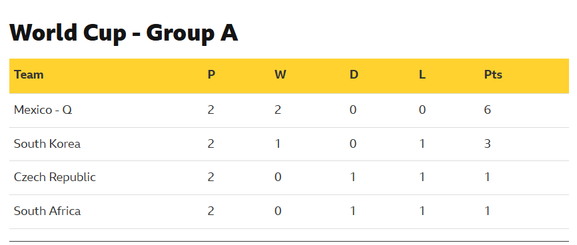Click the World Cup - Group A heading

point(124,33)
